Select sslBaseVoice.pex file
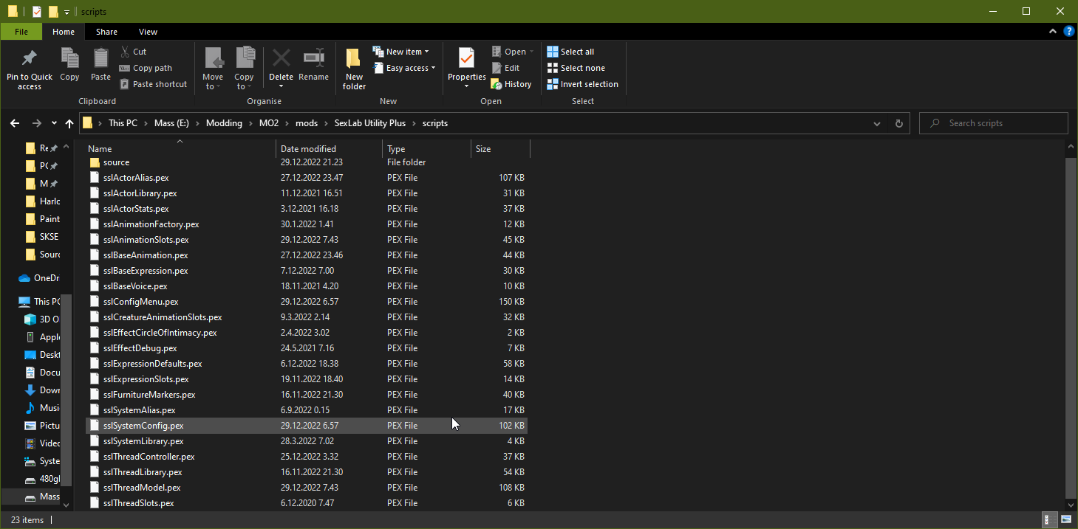This screenshot has width=1078, height=529. (306, 286)
